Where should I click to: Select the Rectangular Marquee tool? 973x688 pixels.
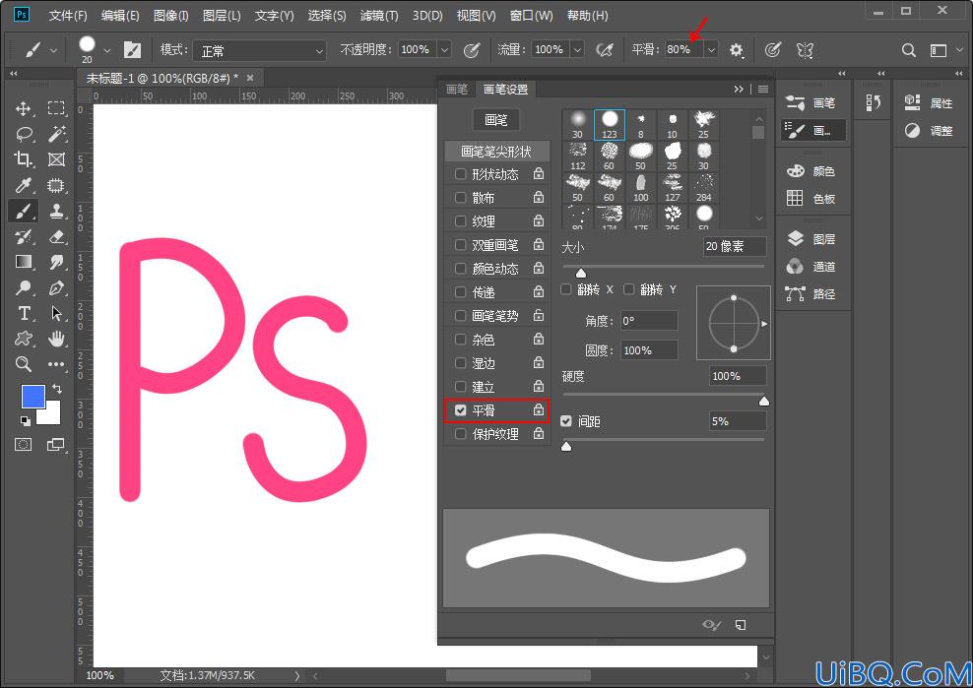click(x=56, y=108)
